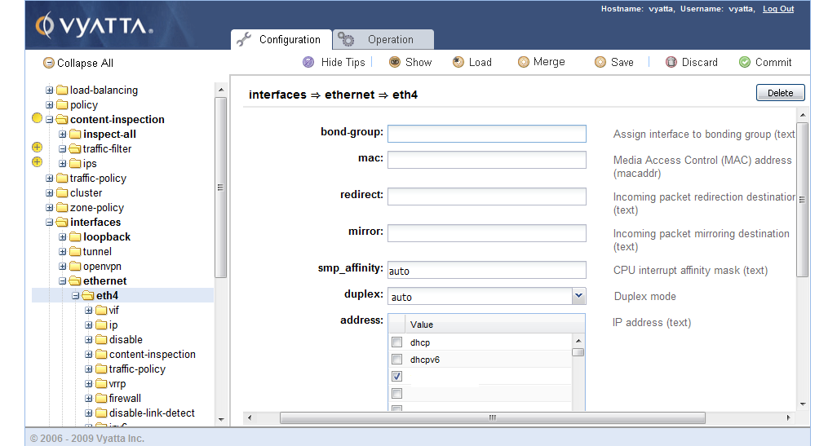Click the tunnel folder icon
The height and width of the screenshot is (446, 837).
(75, 252)
